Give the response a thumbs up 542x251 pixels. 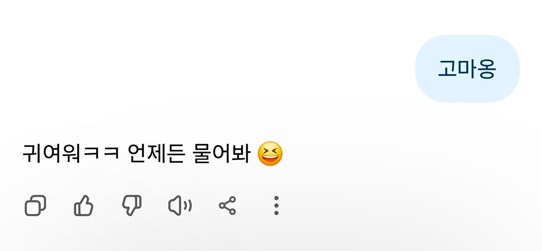[x=84, y=206]
